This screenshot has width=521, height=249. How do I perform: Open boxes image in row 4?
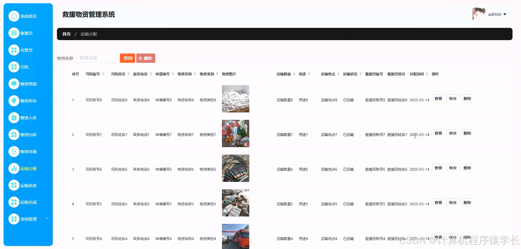pos(236,203)
